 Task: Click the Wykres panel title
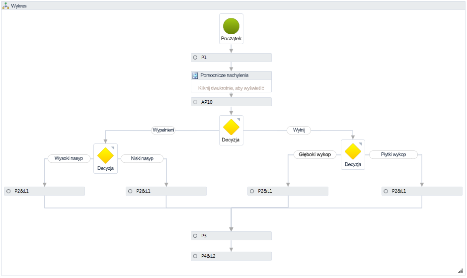pos(19,5)
